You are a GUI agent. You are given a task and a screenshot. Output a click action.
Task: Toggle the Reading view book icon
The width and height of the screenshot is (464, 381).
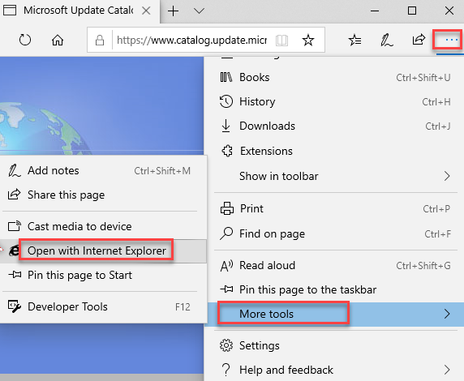[281, 41]
